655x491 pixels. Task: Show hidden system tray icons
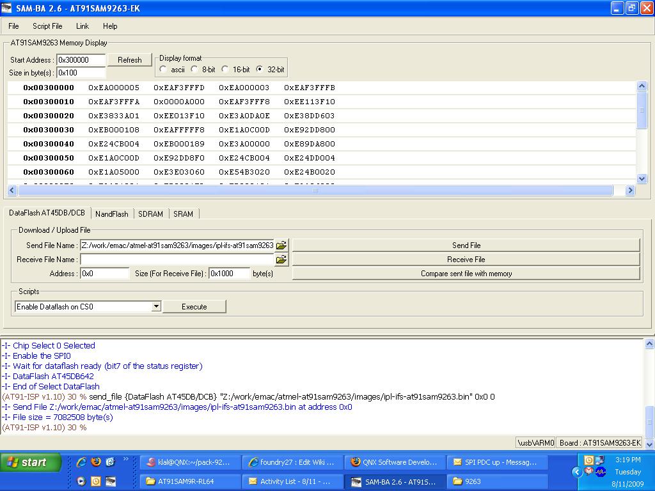point(576,472)
